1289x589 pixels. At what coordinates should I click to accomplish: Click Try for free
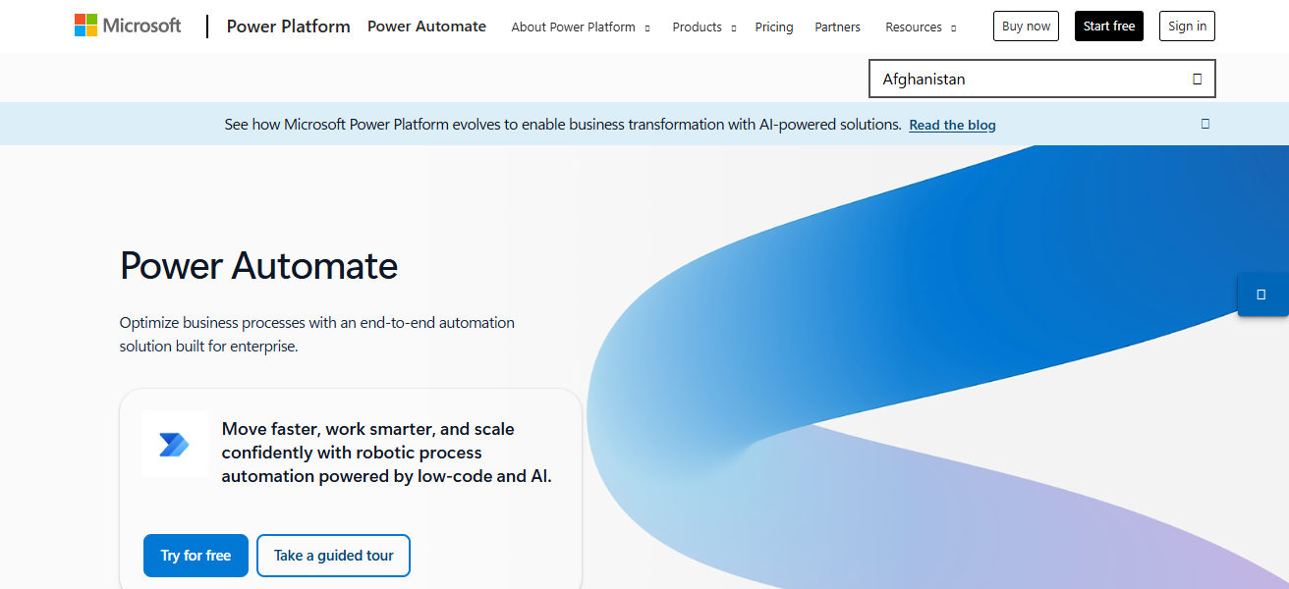pos(196,555)
